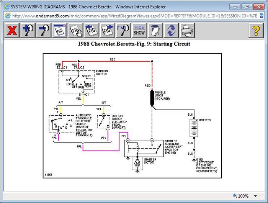
Task: Click the page icon in the address bar
Action: click(x=8, y=16)
